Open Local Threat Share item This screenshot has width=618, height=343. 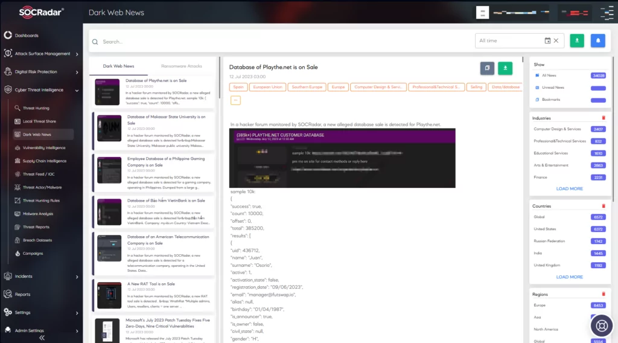tap(39, 121)
